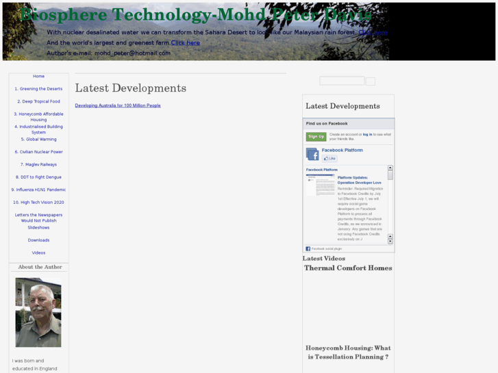Open the Home menu link
498x373 pixels.
click(x=39, y=76)
